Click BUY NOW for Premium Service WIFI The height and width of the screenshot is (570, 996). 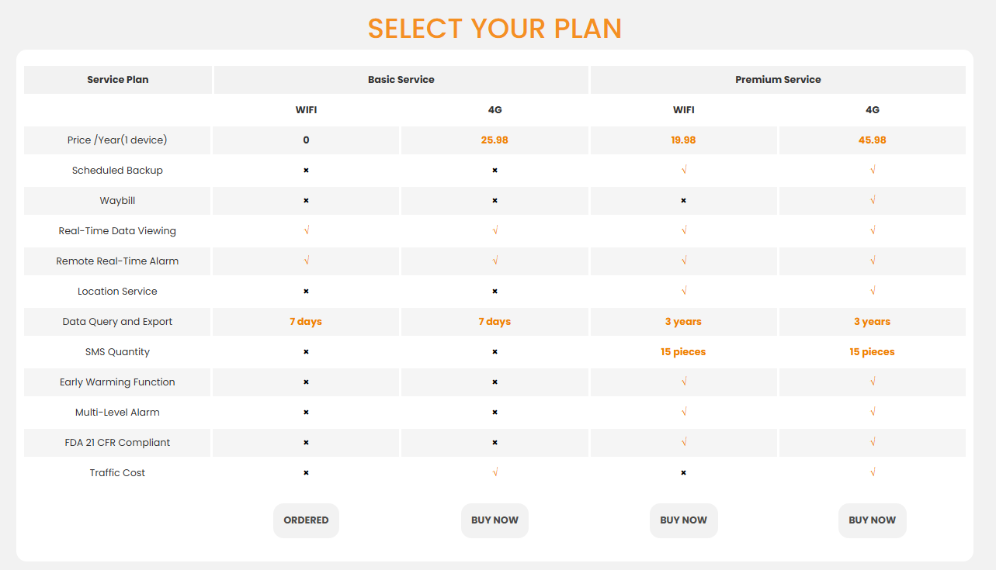pos(683,520)
